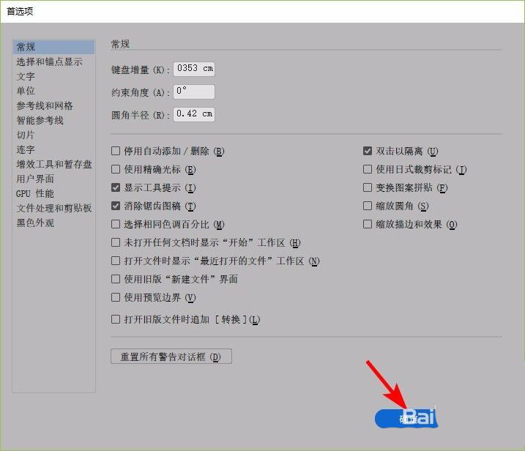525x451 pixels.
Task: Enable 使用预览边界 checkbox
Action: [x=116, y=297]
